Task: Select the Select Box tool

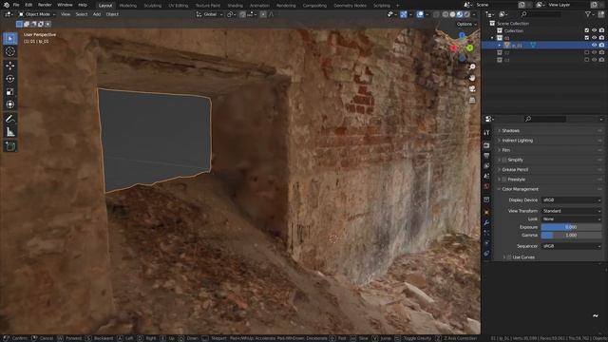Action: pos(10,38)
